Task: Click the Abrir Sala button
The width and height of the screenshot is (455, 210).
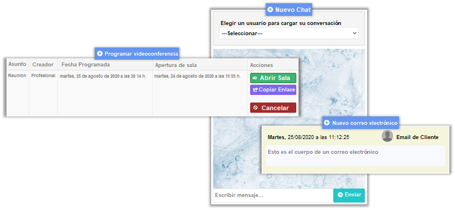Action: click(273, 78)
